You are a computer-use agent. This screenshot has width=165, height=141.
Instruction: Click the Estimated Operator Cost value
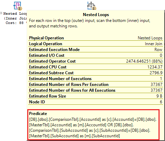point(144,61)
